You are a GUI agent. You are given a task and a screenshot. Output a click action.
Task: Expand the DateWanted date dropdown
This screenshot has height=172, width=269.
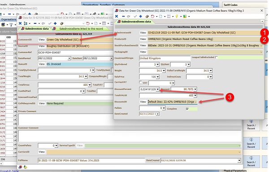point(69,58)
